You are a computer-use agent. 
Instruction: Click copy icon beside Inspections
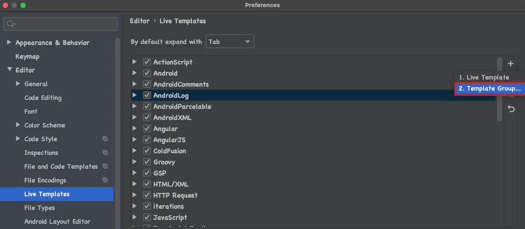(x=105, y=153)
